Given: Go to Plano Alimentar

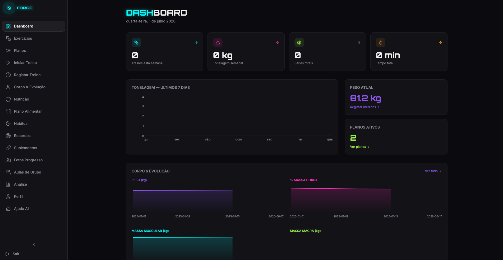Looking at the screenshot, I should pyautogui.click(x=34, y=111).
